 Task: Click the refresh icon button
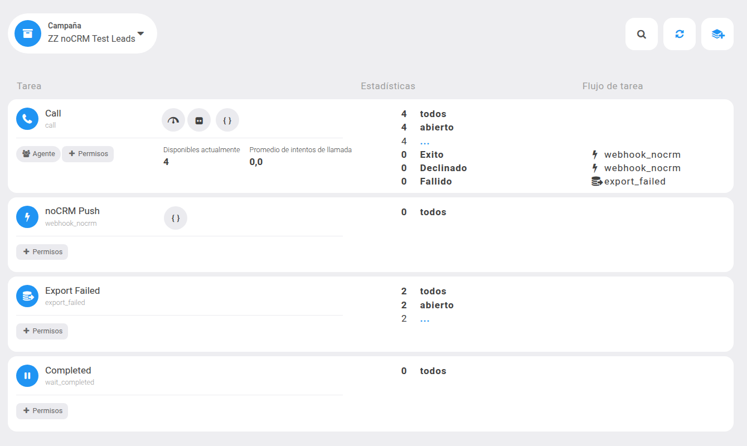pyautogui.click(x=680, y=34)
